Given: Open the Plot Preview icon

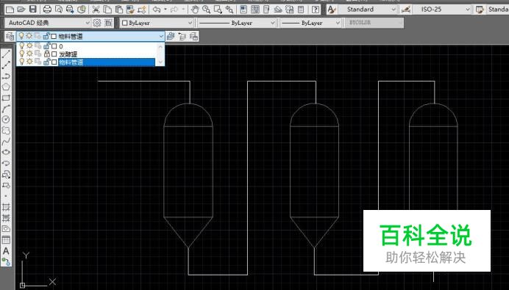Looking at the screenshot, I should (59, 10).
